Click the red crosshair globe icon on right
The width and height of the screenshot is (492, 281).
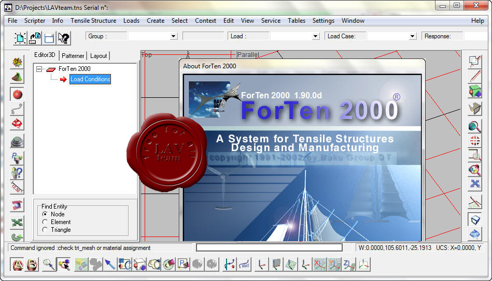pyautogui.click(x=475, y=141)
